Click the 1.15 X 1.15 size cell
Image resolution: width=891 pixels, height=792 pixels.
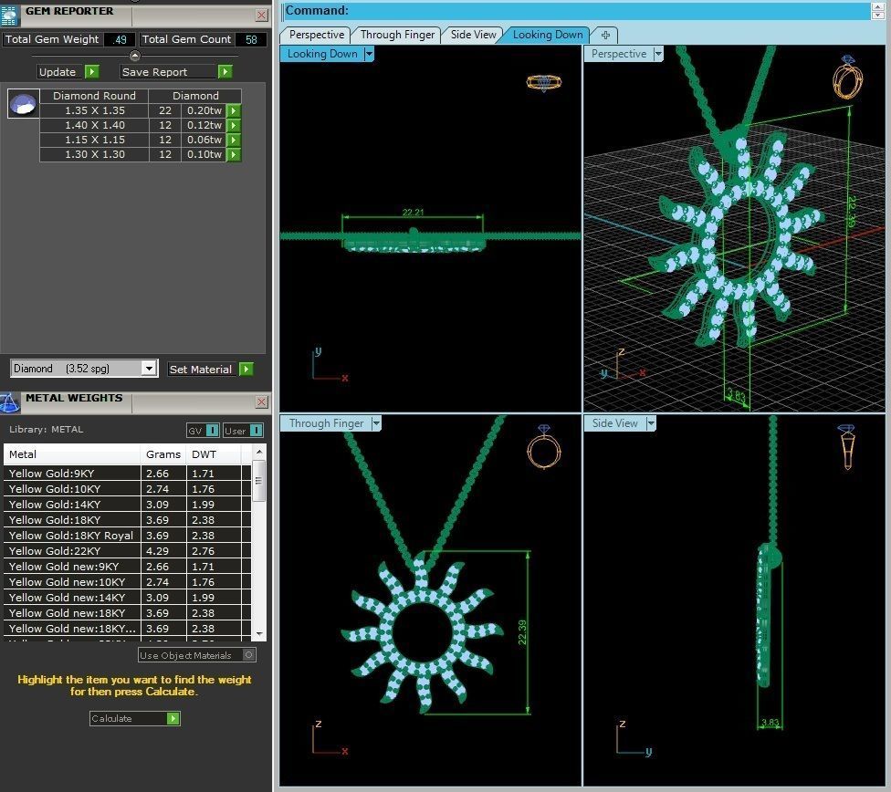point(94,140)
